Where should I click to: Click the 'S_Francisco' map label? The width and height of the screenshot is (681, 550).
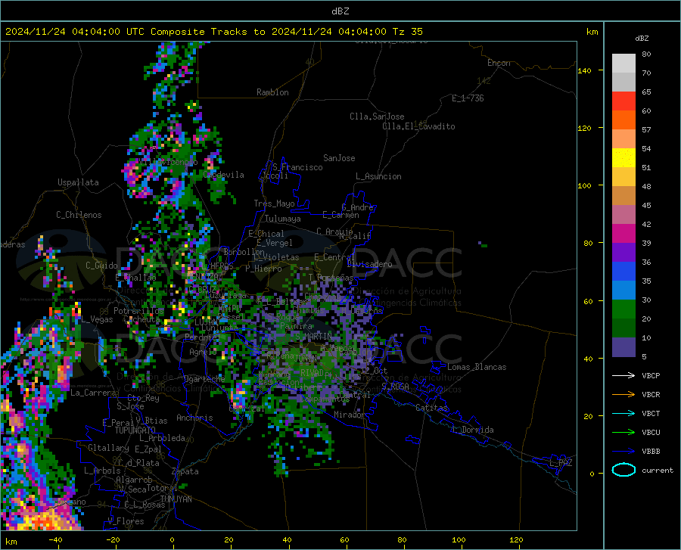(x=297, y=167)
